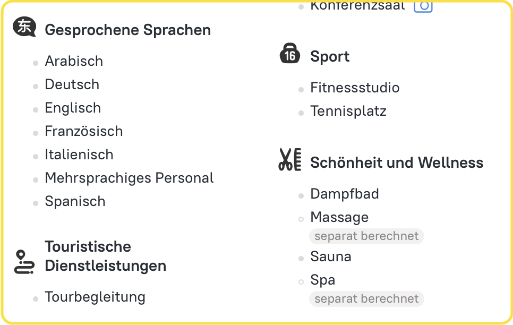Click the separat berechnet badge under Spa
The image size is (513, 325).
coord(366,299)
